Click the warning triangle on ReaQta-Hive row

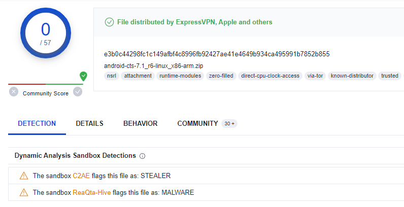click(24, 193)
